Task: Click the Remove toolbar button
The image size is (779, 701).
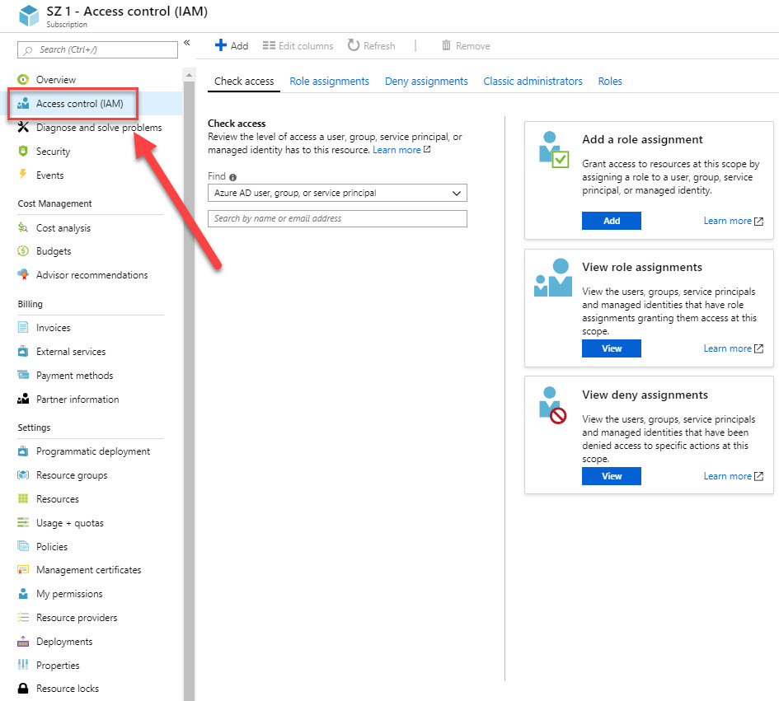Action: point(466,45)
